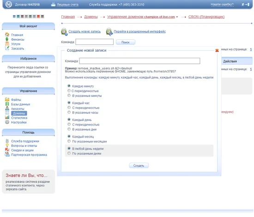The width and height of the screenshot is (254, 217).
Task: Select С периодичностью under the minutes group
Action: click(x=69, y=90)
